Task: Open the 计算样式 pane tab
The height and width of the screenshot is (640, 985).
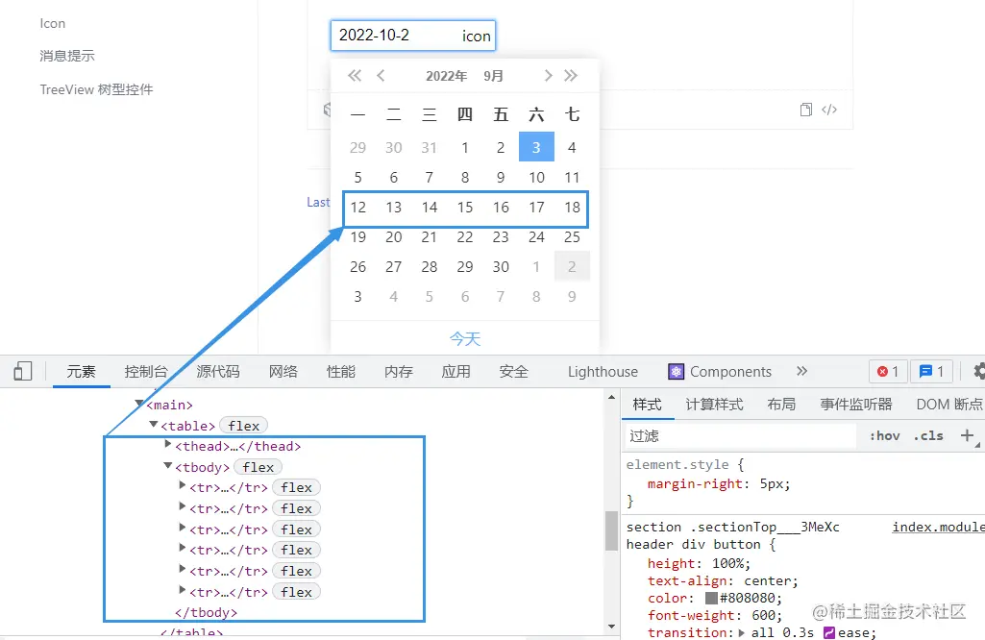Action: coord(714,405)
